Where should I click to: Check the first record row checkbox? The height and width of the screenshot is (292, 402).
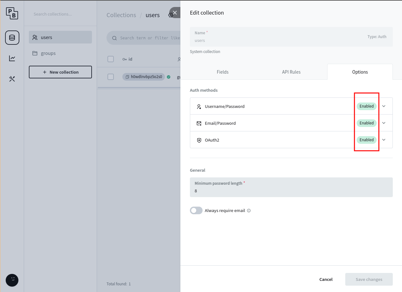click(111, 77)
